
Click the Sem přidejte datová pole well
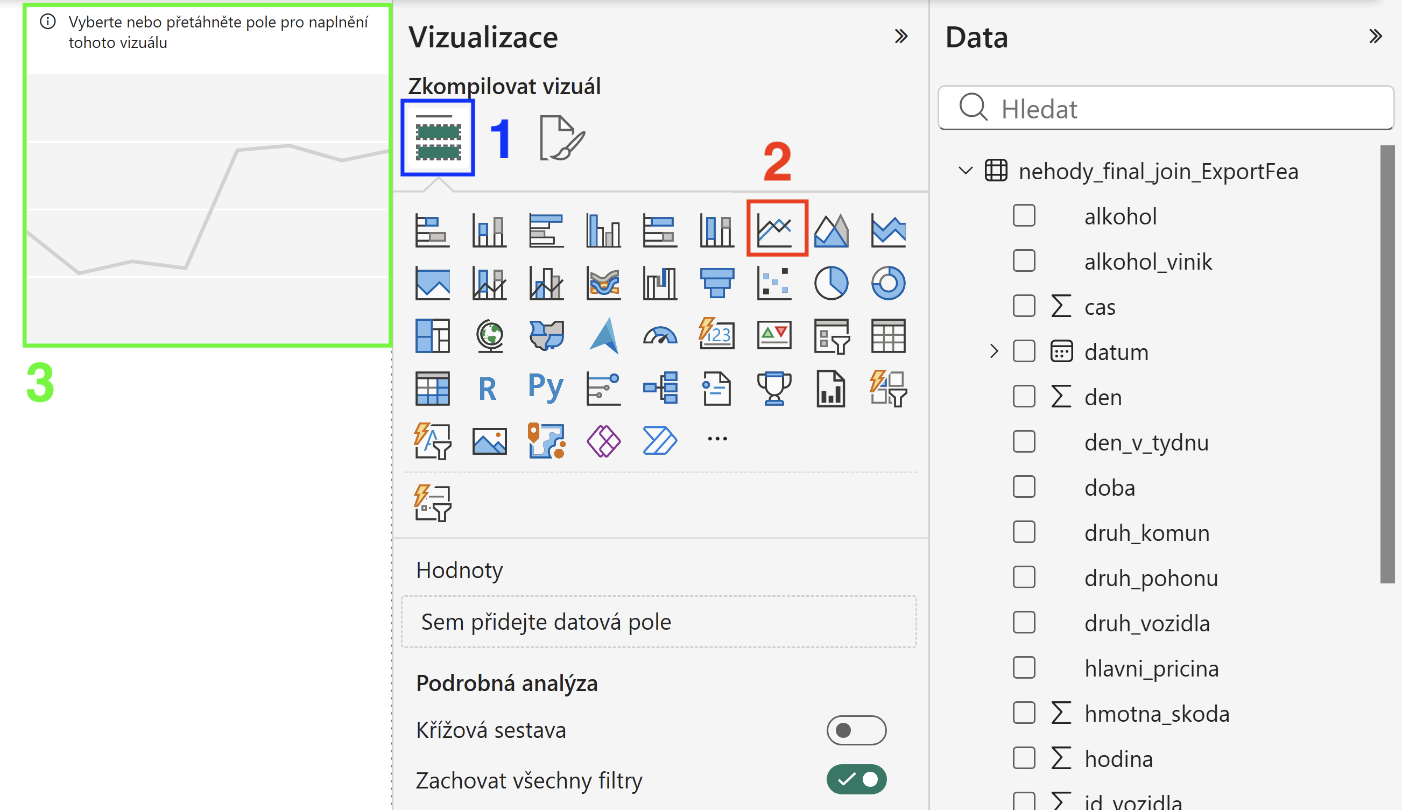point(658,622)
